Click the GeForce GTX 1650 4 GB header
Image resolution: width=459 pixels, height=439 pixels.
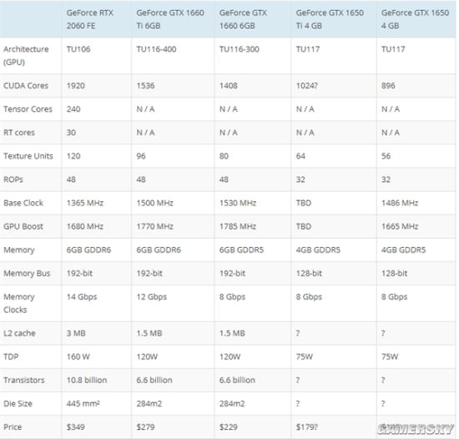coord(415,19)
